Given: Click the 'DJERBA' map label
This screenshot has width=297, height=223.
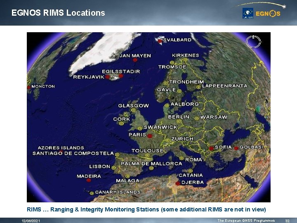Looking at the screenshot, I should click(193, 183).
